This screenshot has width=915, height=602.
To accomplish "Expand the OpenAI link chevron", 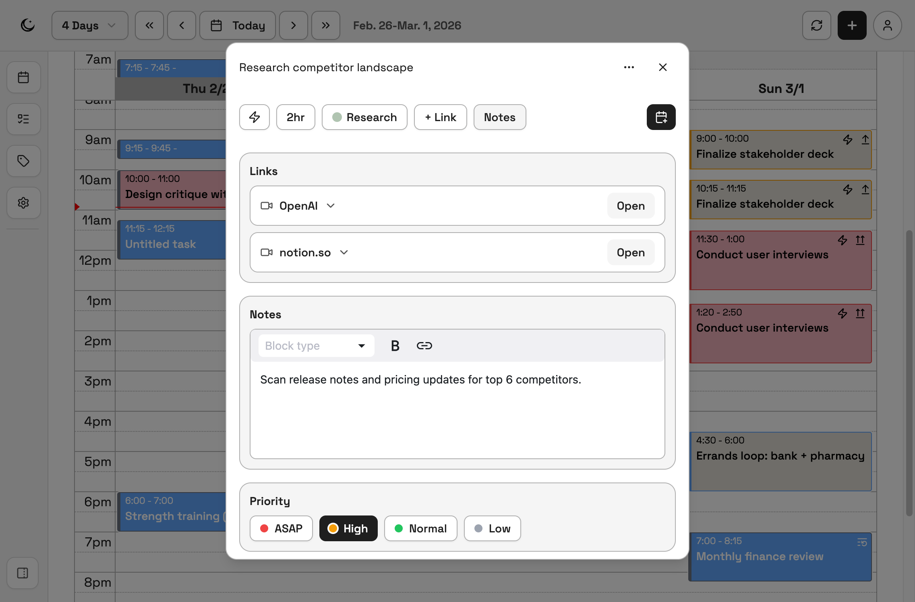I will tap(331, 206).
